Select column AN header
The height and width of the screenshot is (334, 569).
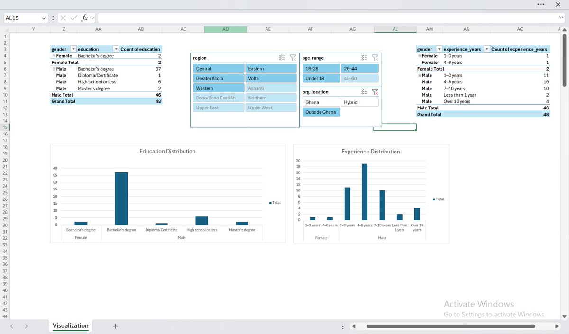point(466,29)
